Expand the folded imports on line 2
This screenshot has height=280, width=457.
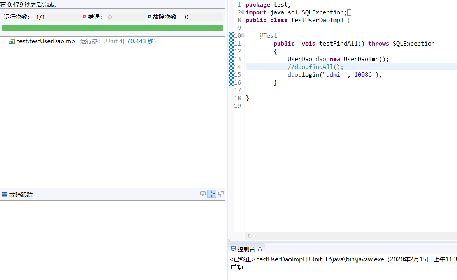[243, 12]
